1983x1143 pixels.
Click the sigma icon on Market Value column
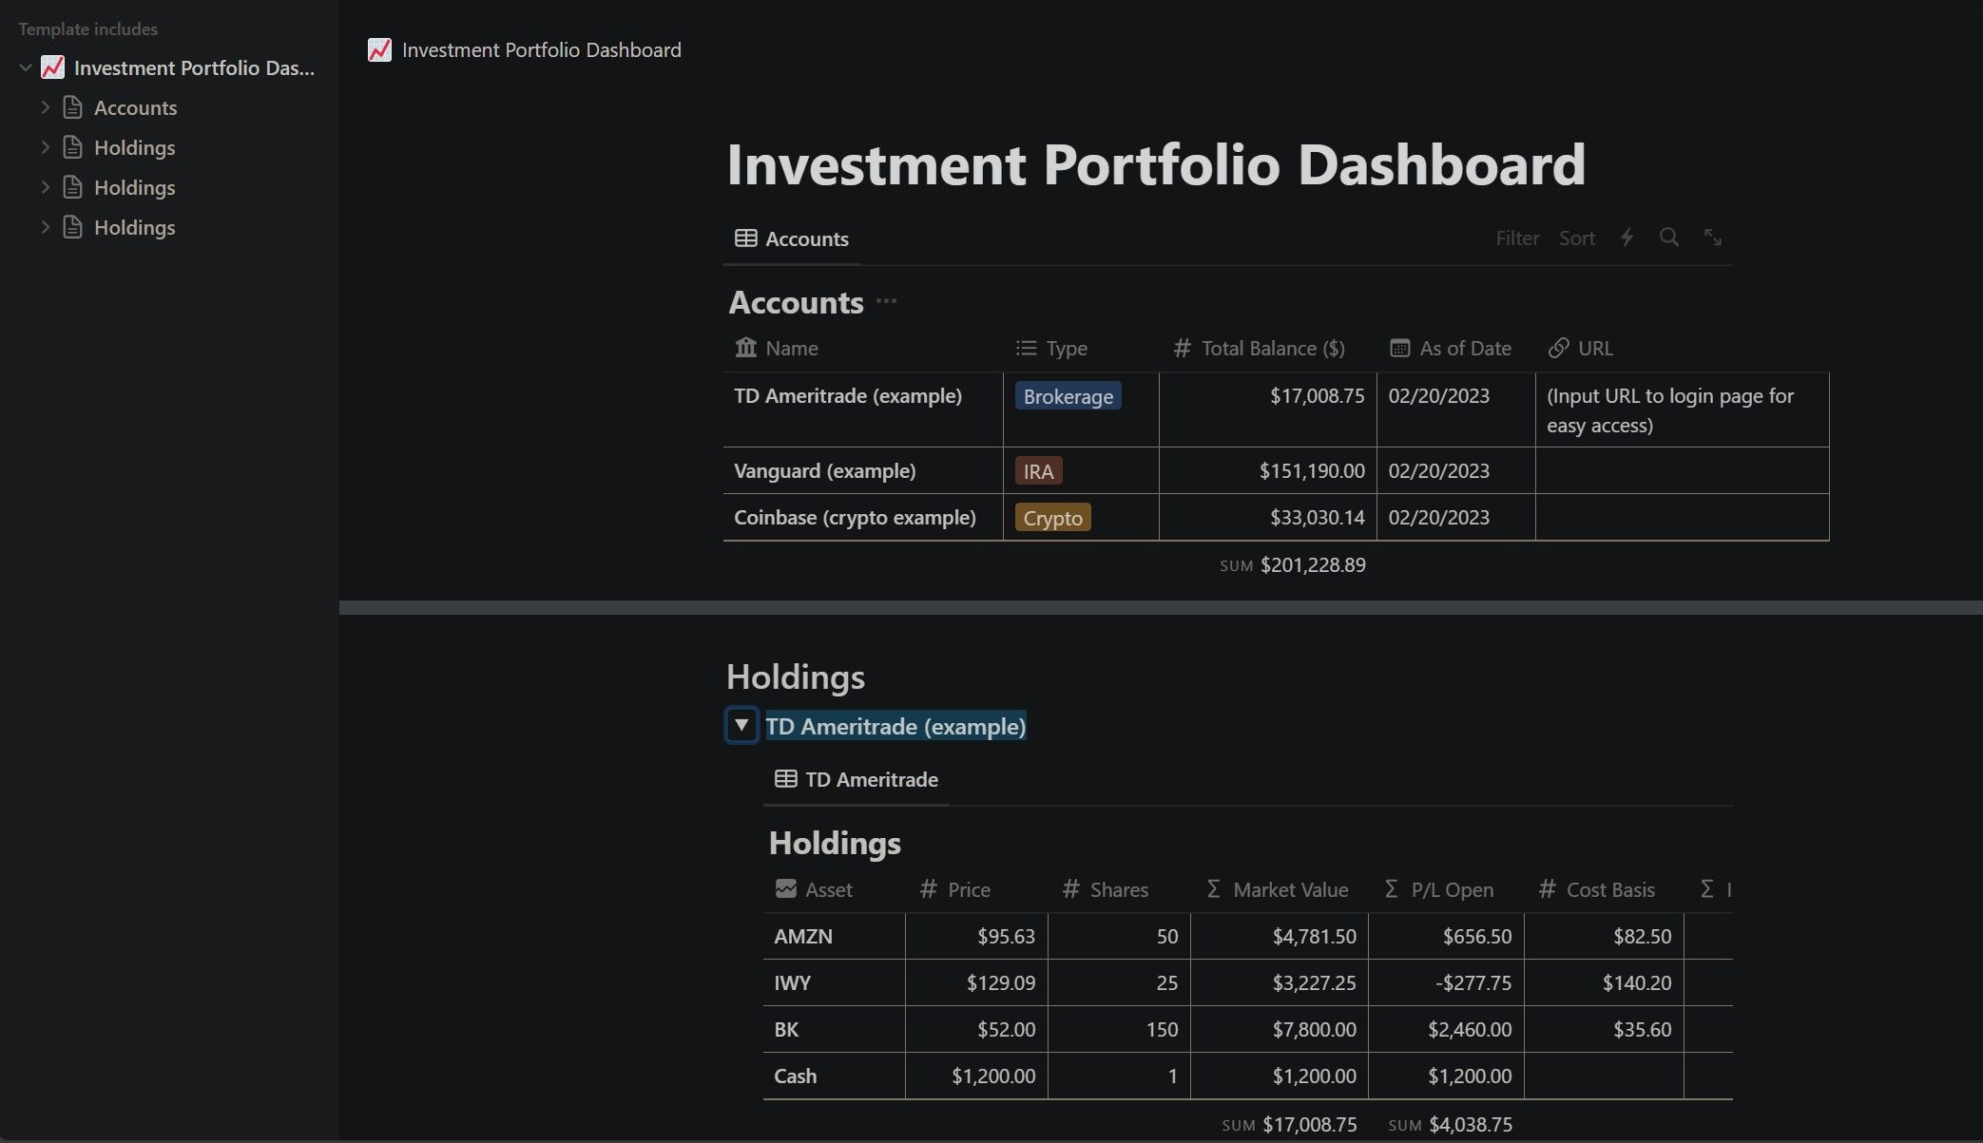point(1212,889)
